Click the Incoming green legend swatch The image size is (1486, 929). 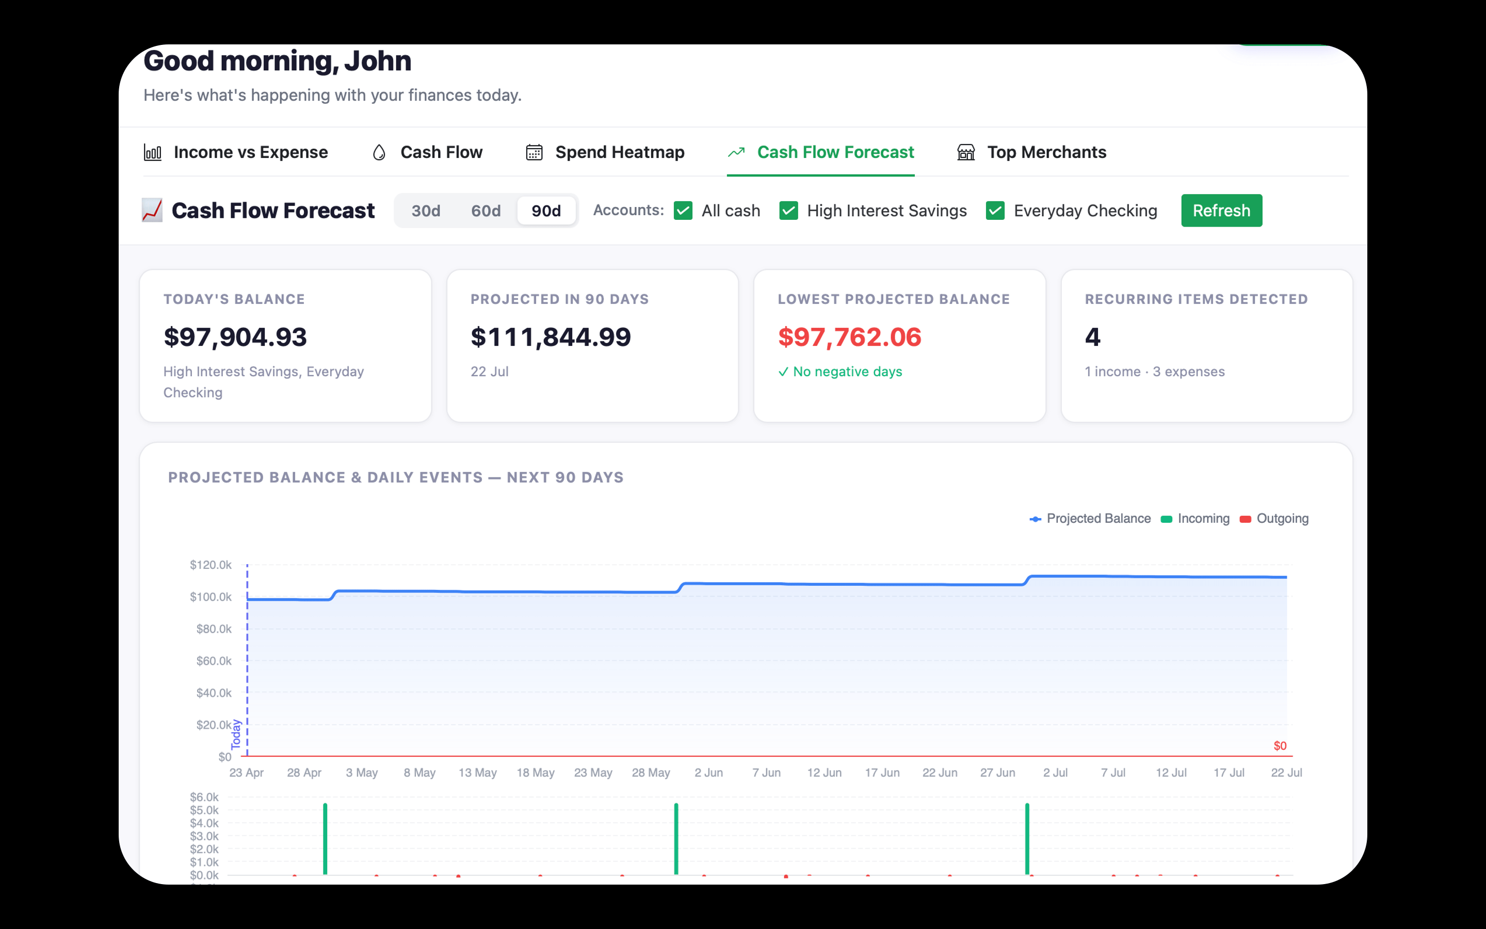(x=1166, y=519)
